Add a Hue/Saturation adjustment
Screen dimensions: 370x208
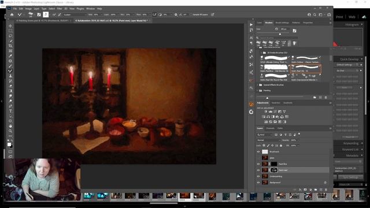pyautogui.click(x=264, y=117)
